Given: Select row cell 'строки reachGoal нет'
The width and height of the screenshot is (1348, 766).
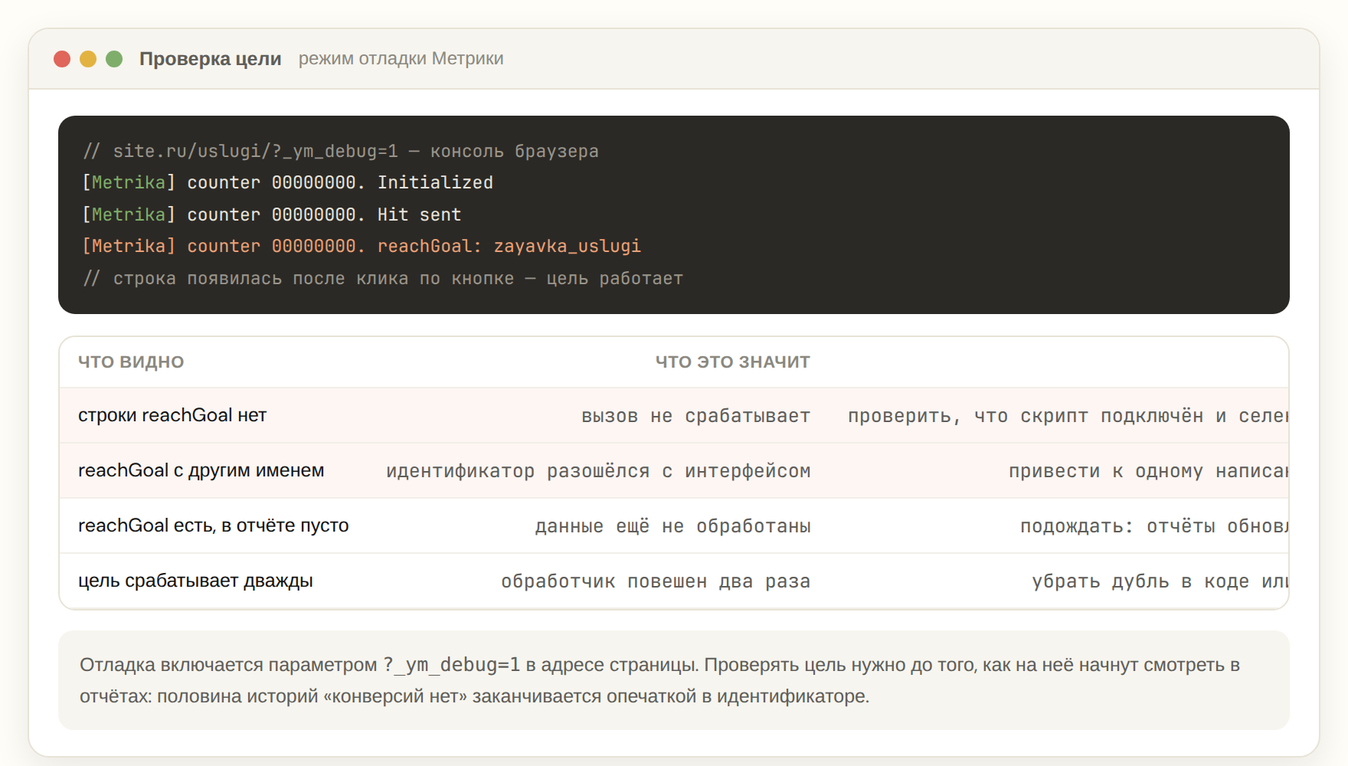Looking at the screenshot, I should click(x=172, y=415).
